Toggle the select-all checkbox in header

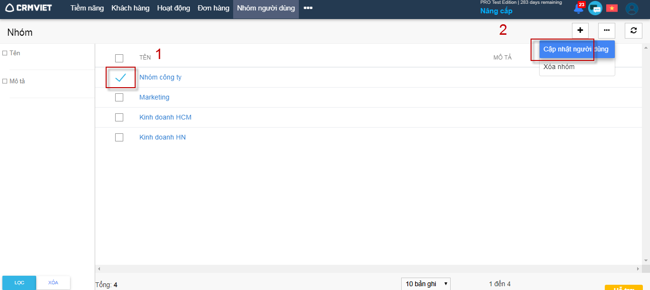(119, 58)
